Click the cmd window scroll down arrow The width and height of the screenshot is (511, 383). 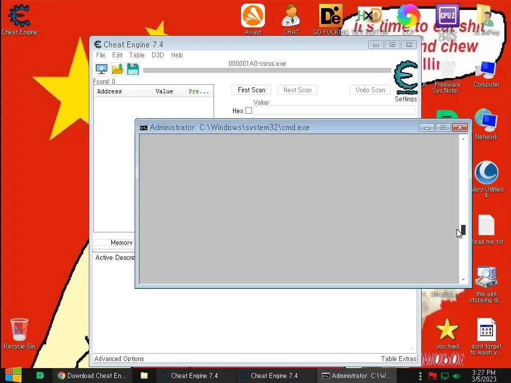click(463, 279)
